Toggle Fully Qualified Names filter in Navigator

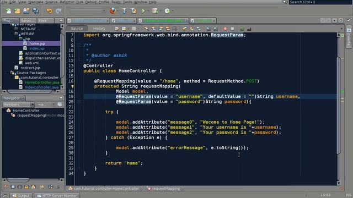click(x=42, y=187)
